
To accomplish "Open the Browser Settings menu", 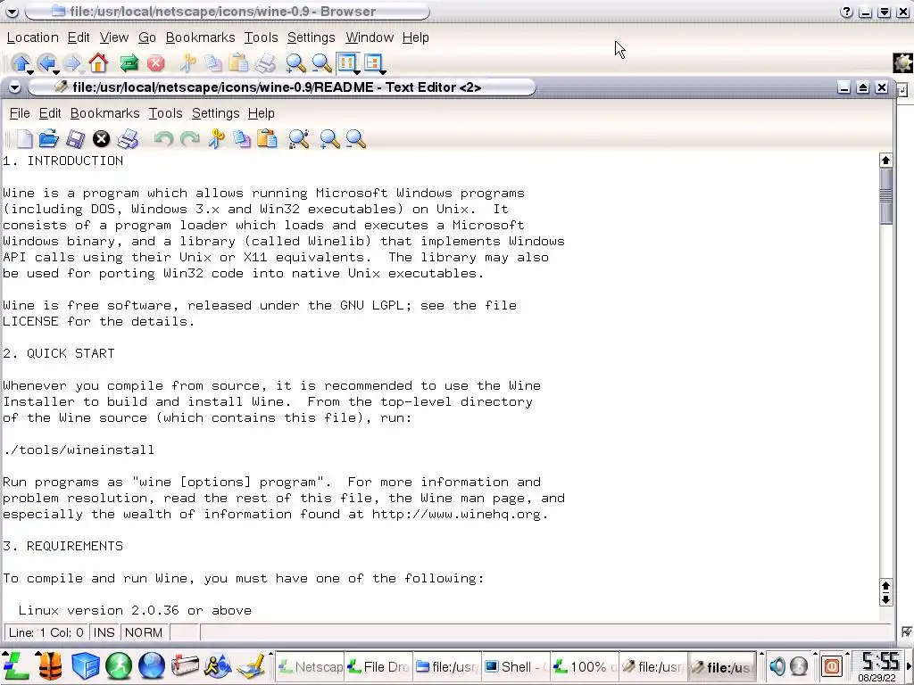I will (x=311, y=37).
